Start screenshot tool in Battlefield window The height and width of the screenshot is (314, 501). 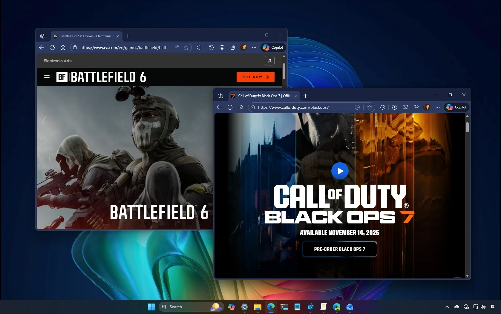coord(222,48)
